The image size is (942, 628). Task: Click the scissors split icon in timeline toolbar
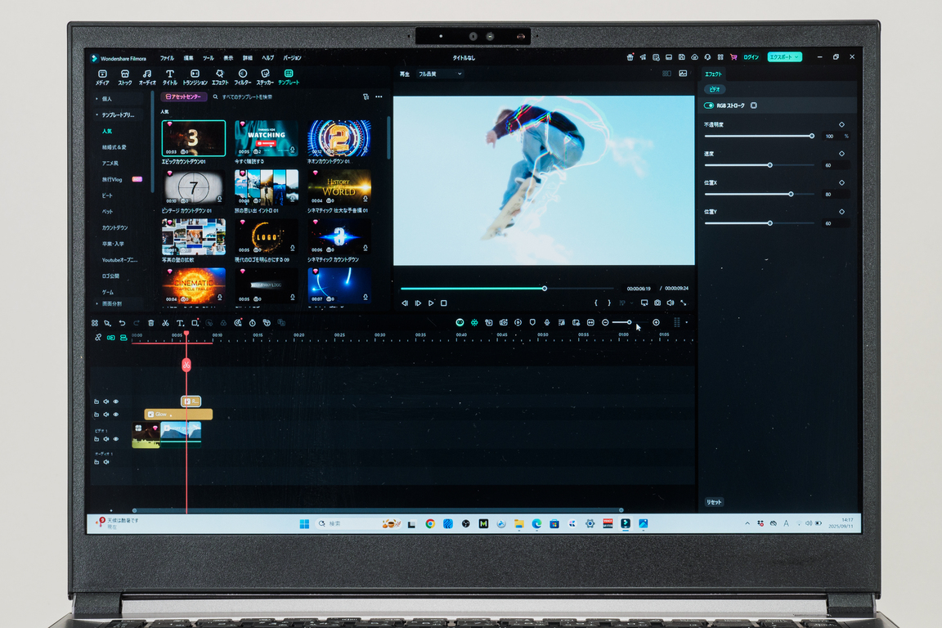point(165,323)
